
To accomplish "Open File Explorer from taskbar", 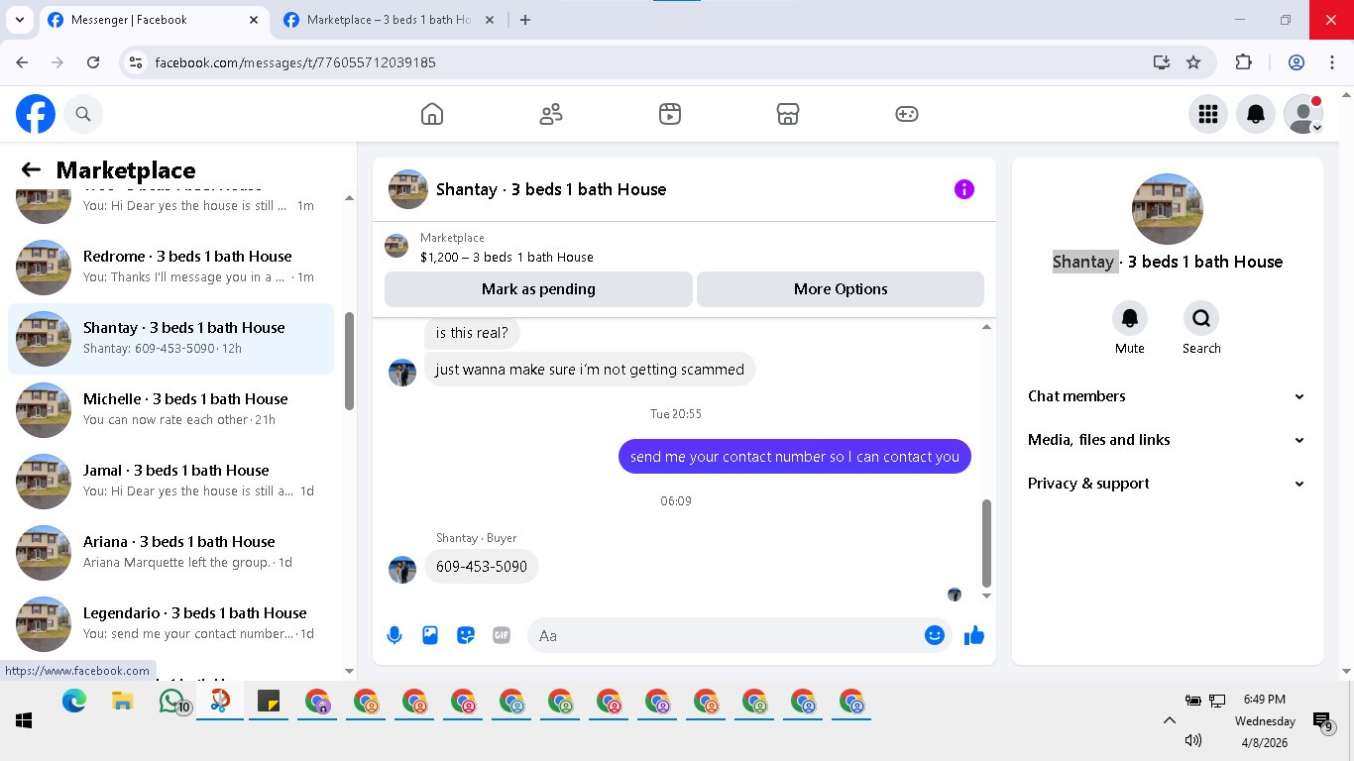I will [x=122, y=702].
